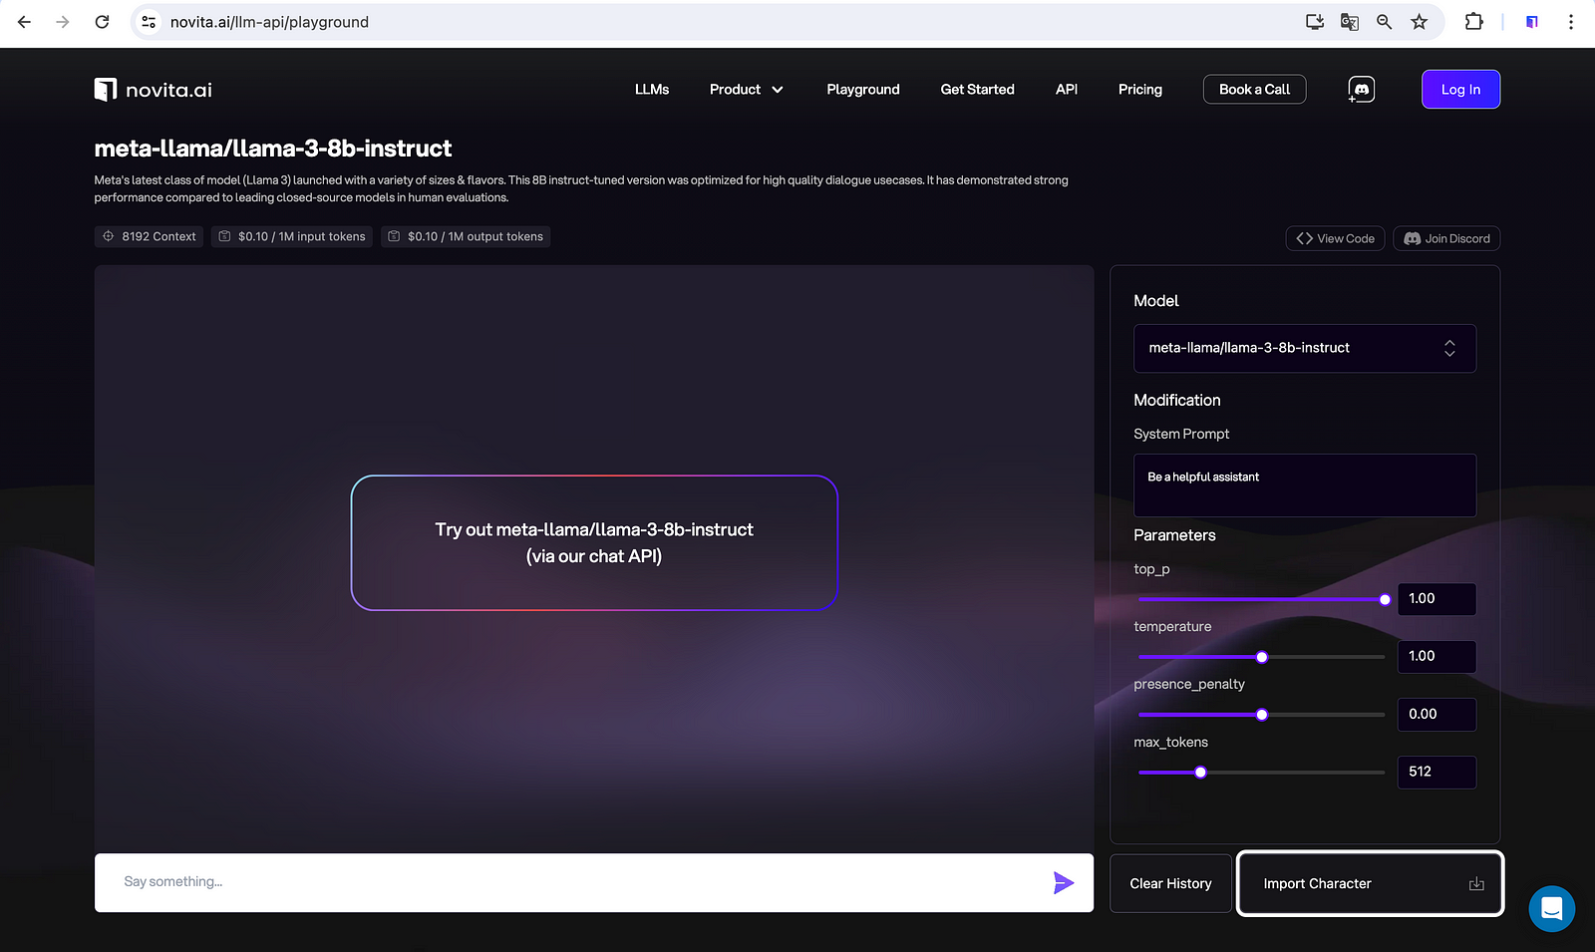
Task: View site information icon in address bar
Action: point(149,22)
